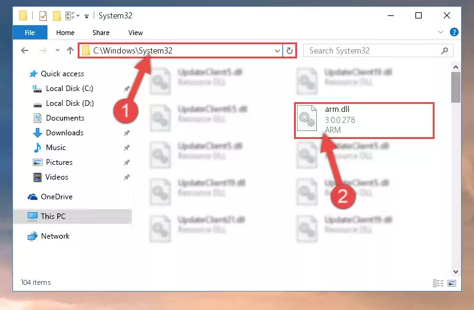This screenshot has height=310, width=474.
Task: Click the Properties checkmark icon in title bar
Action: coord(43,15)
